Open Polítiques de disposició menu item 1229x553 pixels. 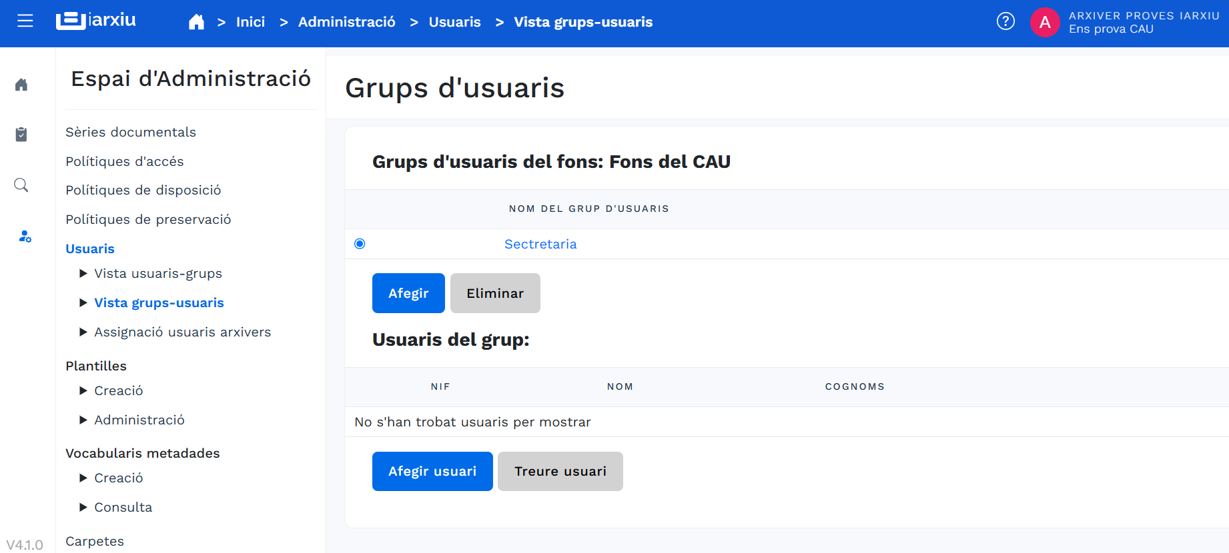143,190
